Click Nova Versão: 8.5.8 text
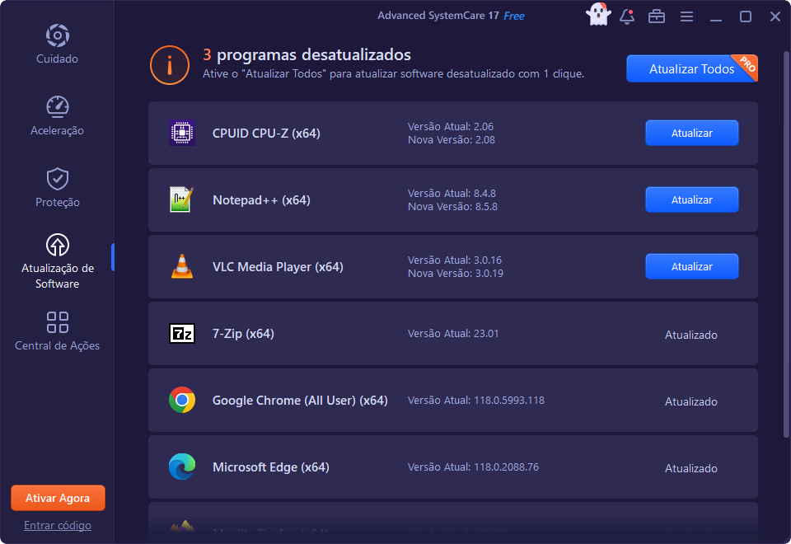791x544 pixels. (452, 206)
